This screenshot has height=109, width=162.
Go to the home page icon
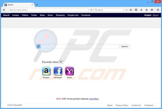pyautogui.click(x=146, y=10)
